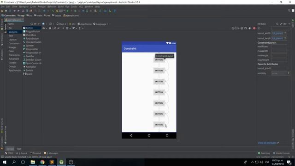Image resolution: width=295 pixels, height=166 pixels.
Task: Click the Attributes panel gear settings icon
Action: tap(285, 24)
